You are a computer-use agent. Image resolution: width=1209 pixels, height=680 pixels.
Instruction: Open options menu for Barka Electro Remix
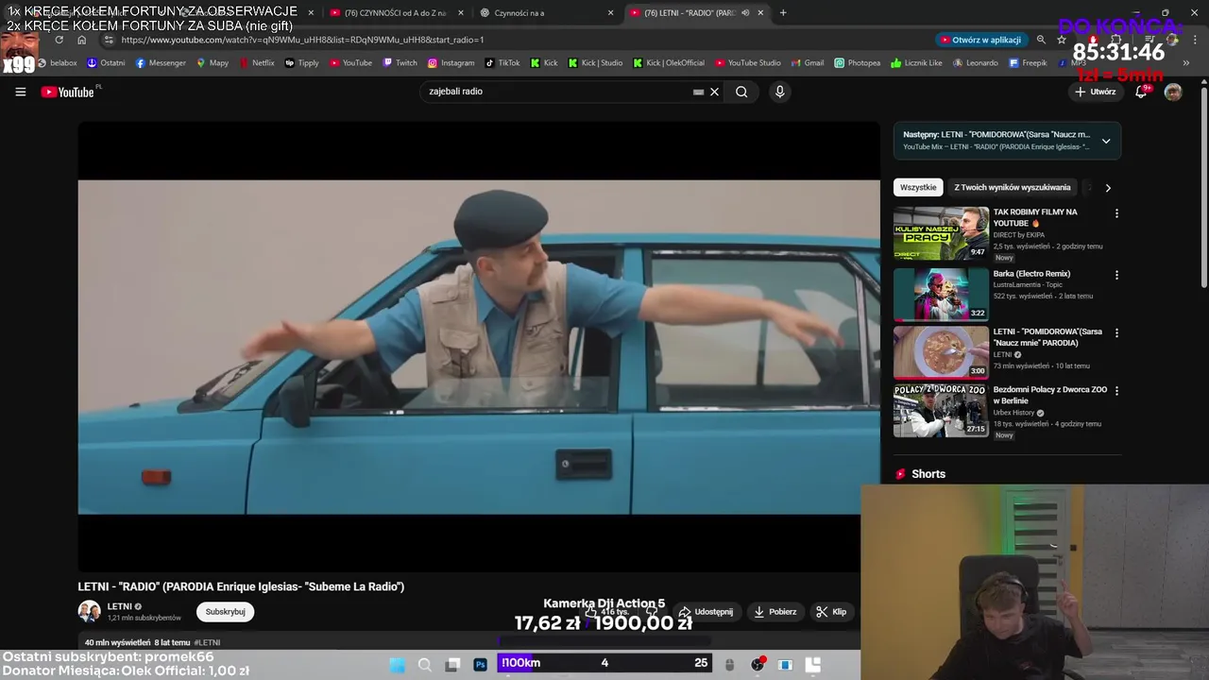(x=1116, y=275)
